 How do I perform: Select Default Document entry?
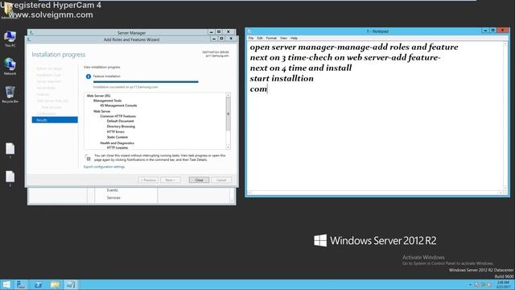click(120, 122)
